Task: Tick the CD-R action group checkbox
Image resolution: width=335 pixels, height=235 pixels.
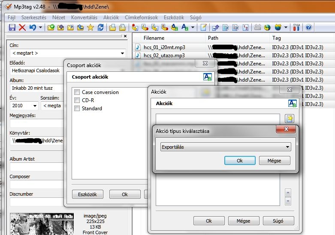Action: [x=77, y=100]
